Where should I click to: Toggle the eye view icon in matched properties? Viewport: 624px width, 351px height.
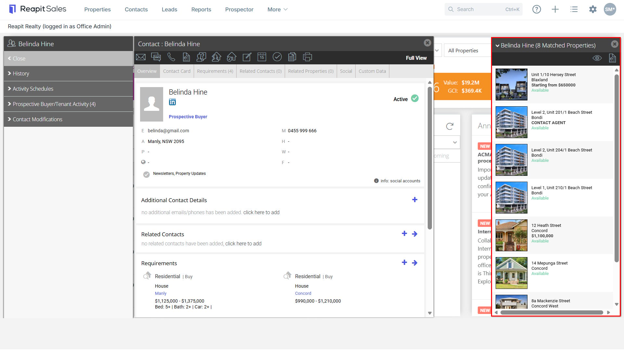point(597,58)
